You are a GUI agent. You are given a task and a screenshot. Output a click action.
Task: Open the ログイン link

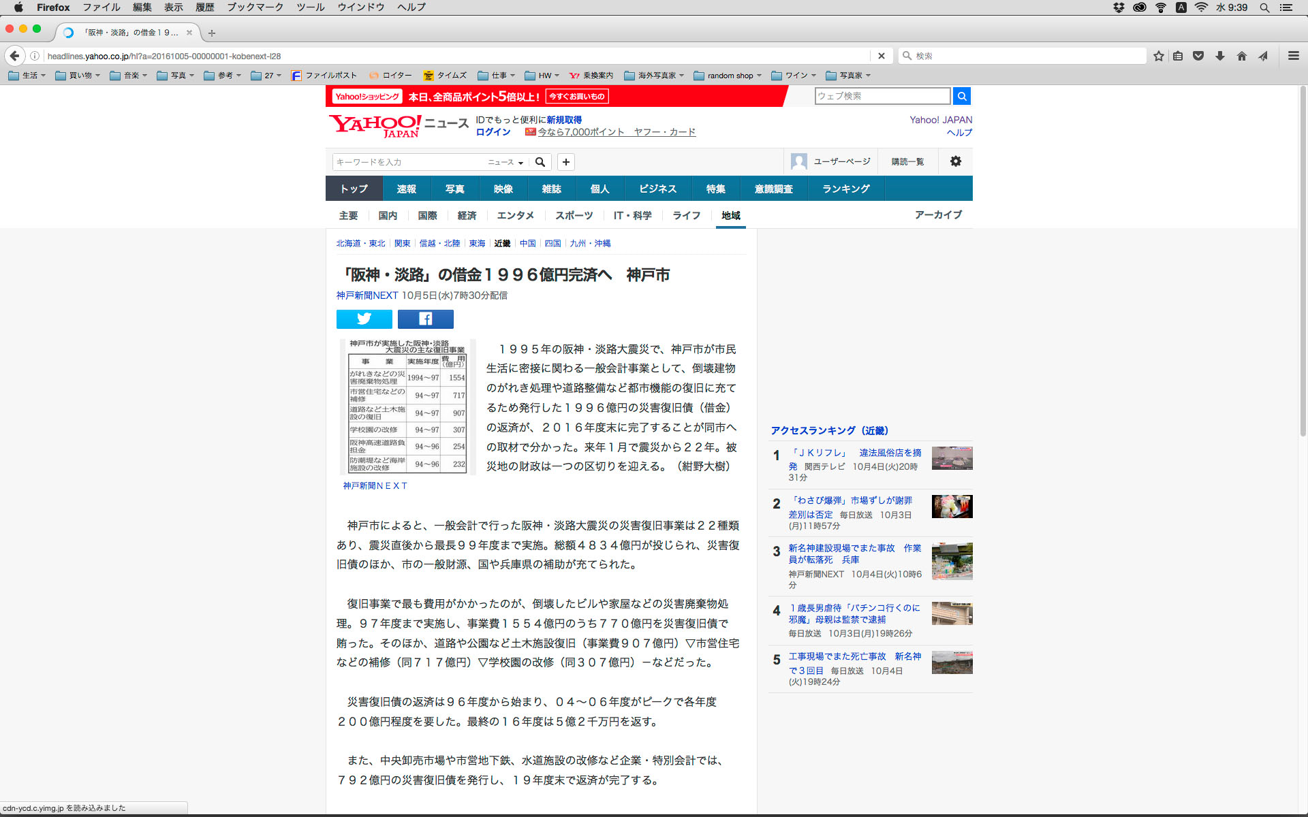(x=493, y=132)
